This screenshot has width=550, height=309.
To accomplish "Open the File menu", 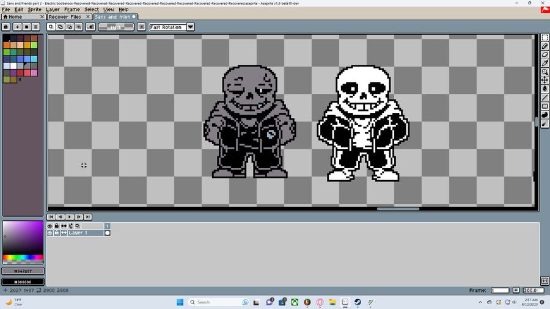I will [6, 9].
